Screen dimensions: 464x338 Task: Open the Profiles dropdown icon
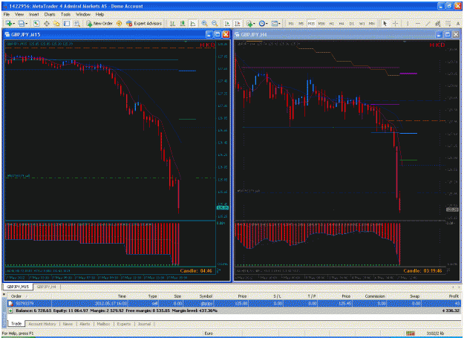point(22,23)
